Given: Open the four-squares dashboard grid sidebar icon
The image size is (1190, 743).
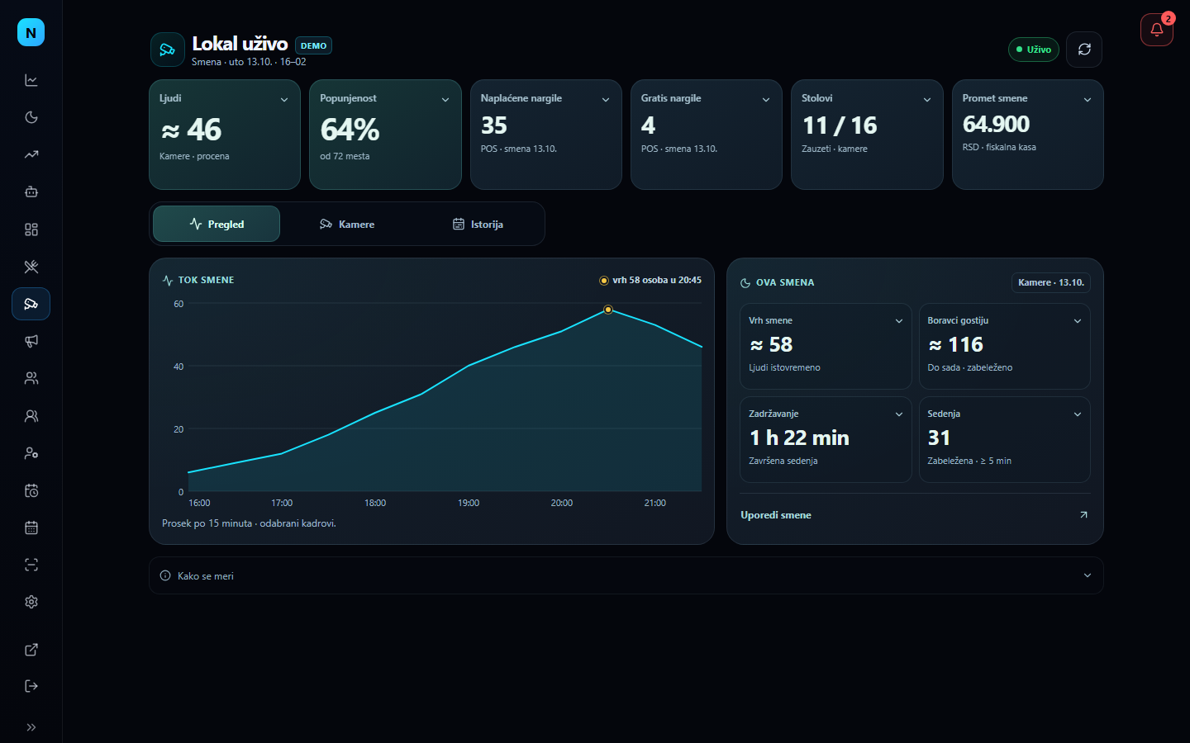Looking at the screenshot, I should tap(31, 230).
